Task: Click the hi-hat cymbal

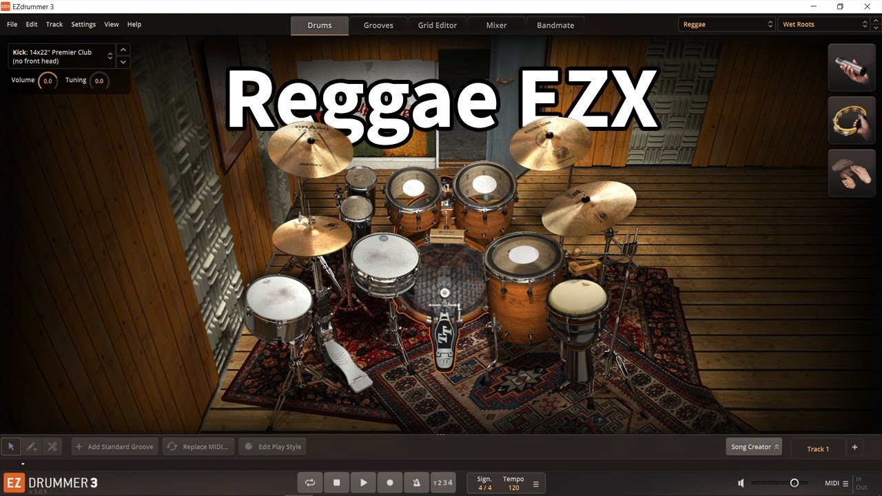Action: click(x=311, y=236)
